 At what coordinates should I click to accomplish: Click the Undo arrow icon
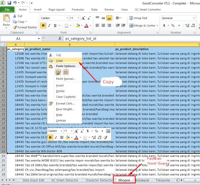point(15,3)
